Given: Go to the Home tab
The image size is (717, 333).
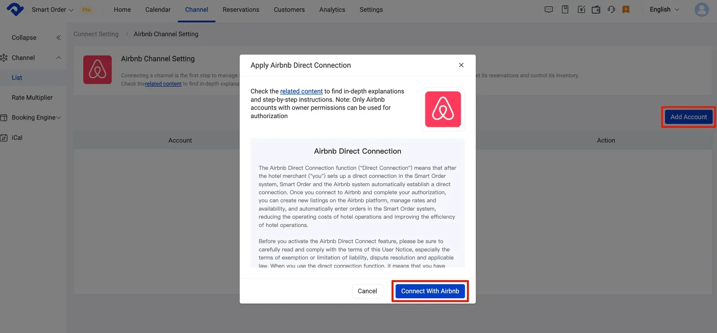Looking at the screenshot, I should 122,9.
